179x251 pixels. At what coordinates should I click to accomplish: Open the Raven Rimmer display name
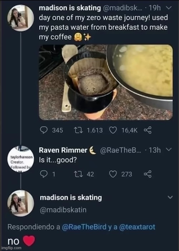(63, 150)
